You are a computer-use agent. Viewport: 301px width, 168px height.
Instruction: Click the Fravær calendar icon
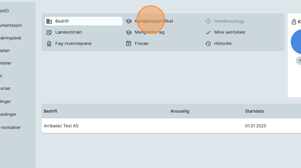click(129, 44)
